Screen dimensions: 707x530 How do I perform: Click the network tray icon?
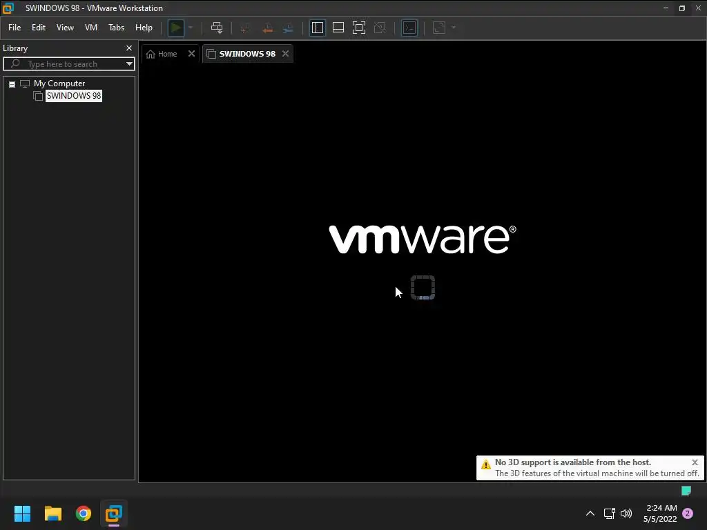[x=610, y=513]
